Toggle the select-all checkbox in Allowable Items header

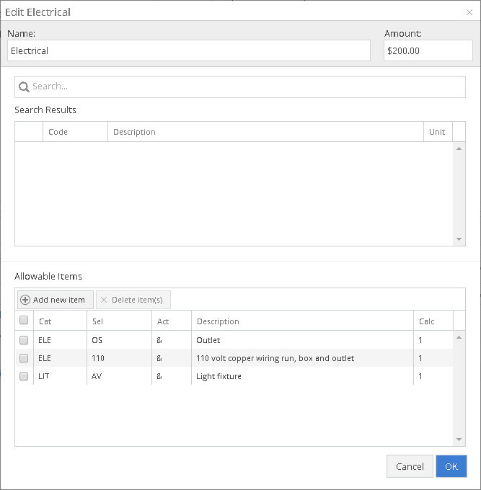(x=24, y=321)
